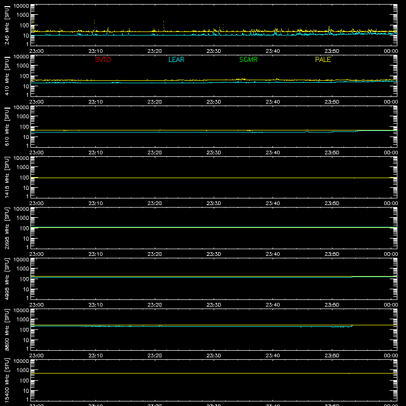This screenshot has height=406, width=406.
Task: Click 23:40 under the 245 MHz panel
Action: pos(273,51)
